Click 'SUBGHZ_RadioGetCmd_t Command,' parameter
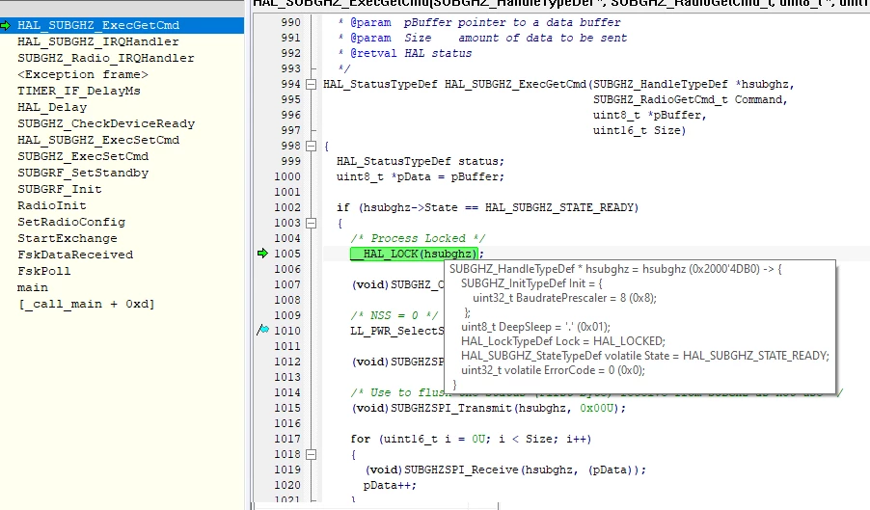 pyautogui.click(x=691, y=100)
